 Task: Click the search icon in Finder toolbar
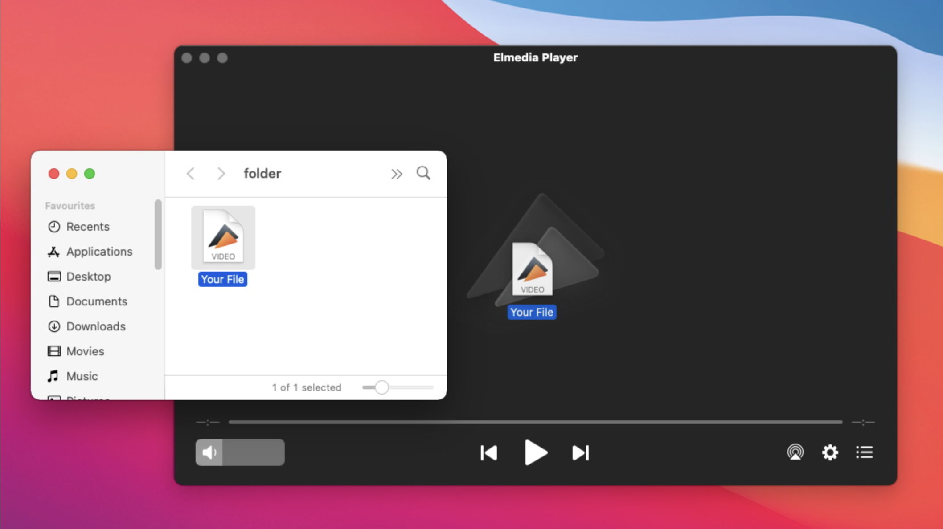(x=423, y=174)
